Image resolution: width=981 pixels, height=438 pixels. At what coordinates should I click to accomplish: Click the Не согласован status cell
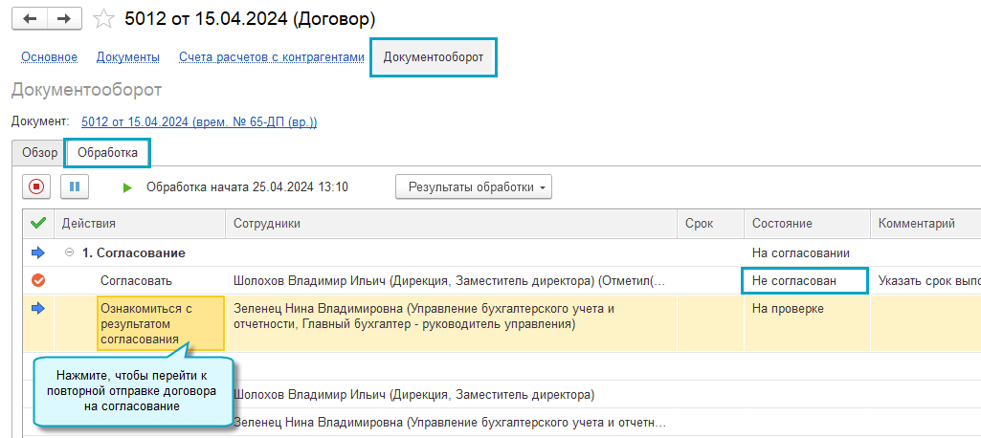[x=805, y=281]
